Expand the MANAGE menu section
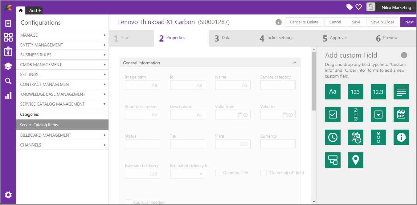 point(62,35)
